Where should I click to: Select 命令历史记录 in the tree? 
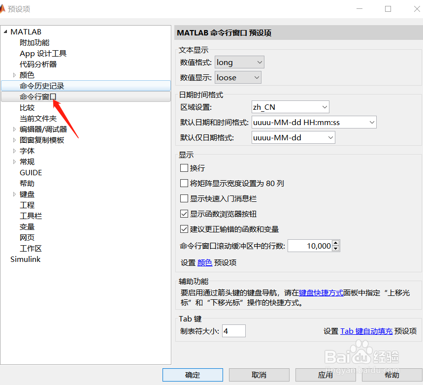coord(86,86)
